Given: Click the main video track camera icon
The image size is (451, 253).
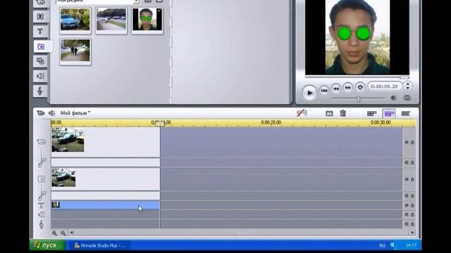Looking at the screenshot, I should point(42,142).
